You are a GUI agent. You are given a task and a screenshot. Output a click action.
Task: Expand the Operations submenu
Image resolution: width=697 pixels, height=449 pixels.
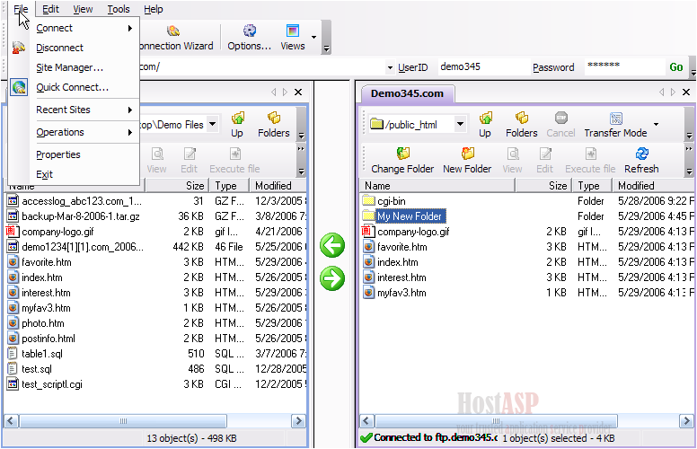pos(84,132)
